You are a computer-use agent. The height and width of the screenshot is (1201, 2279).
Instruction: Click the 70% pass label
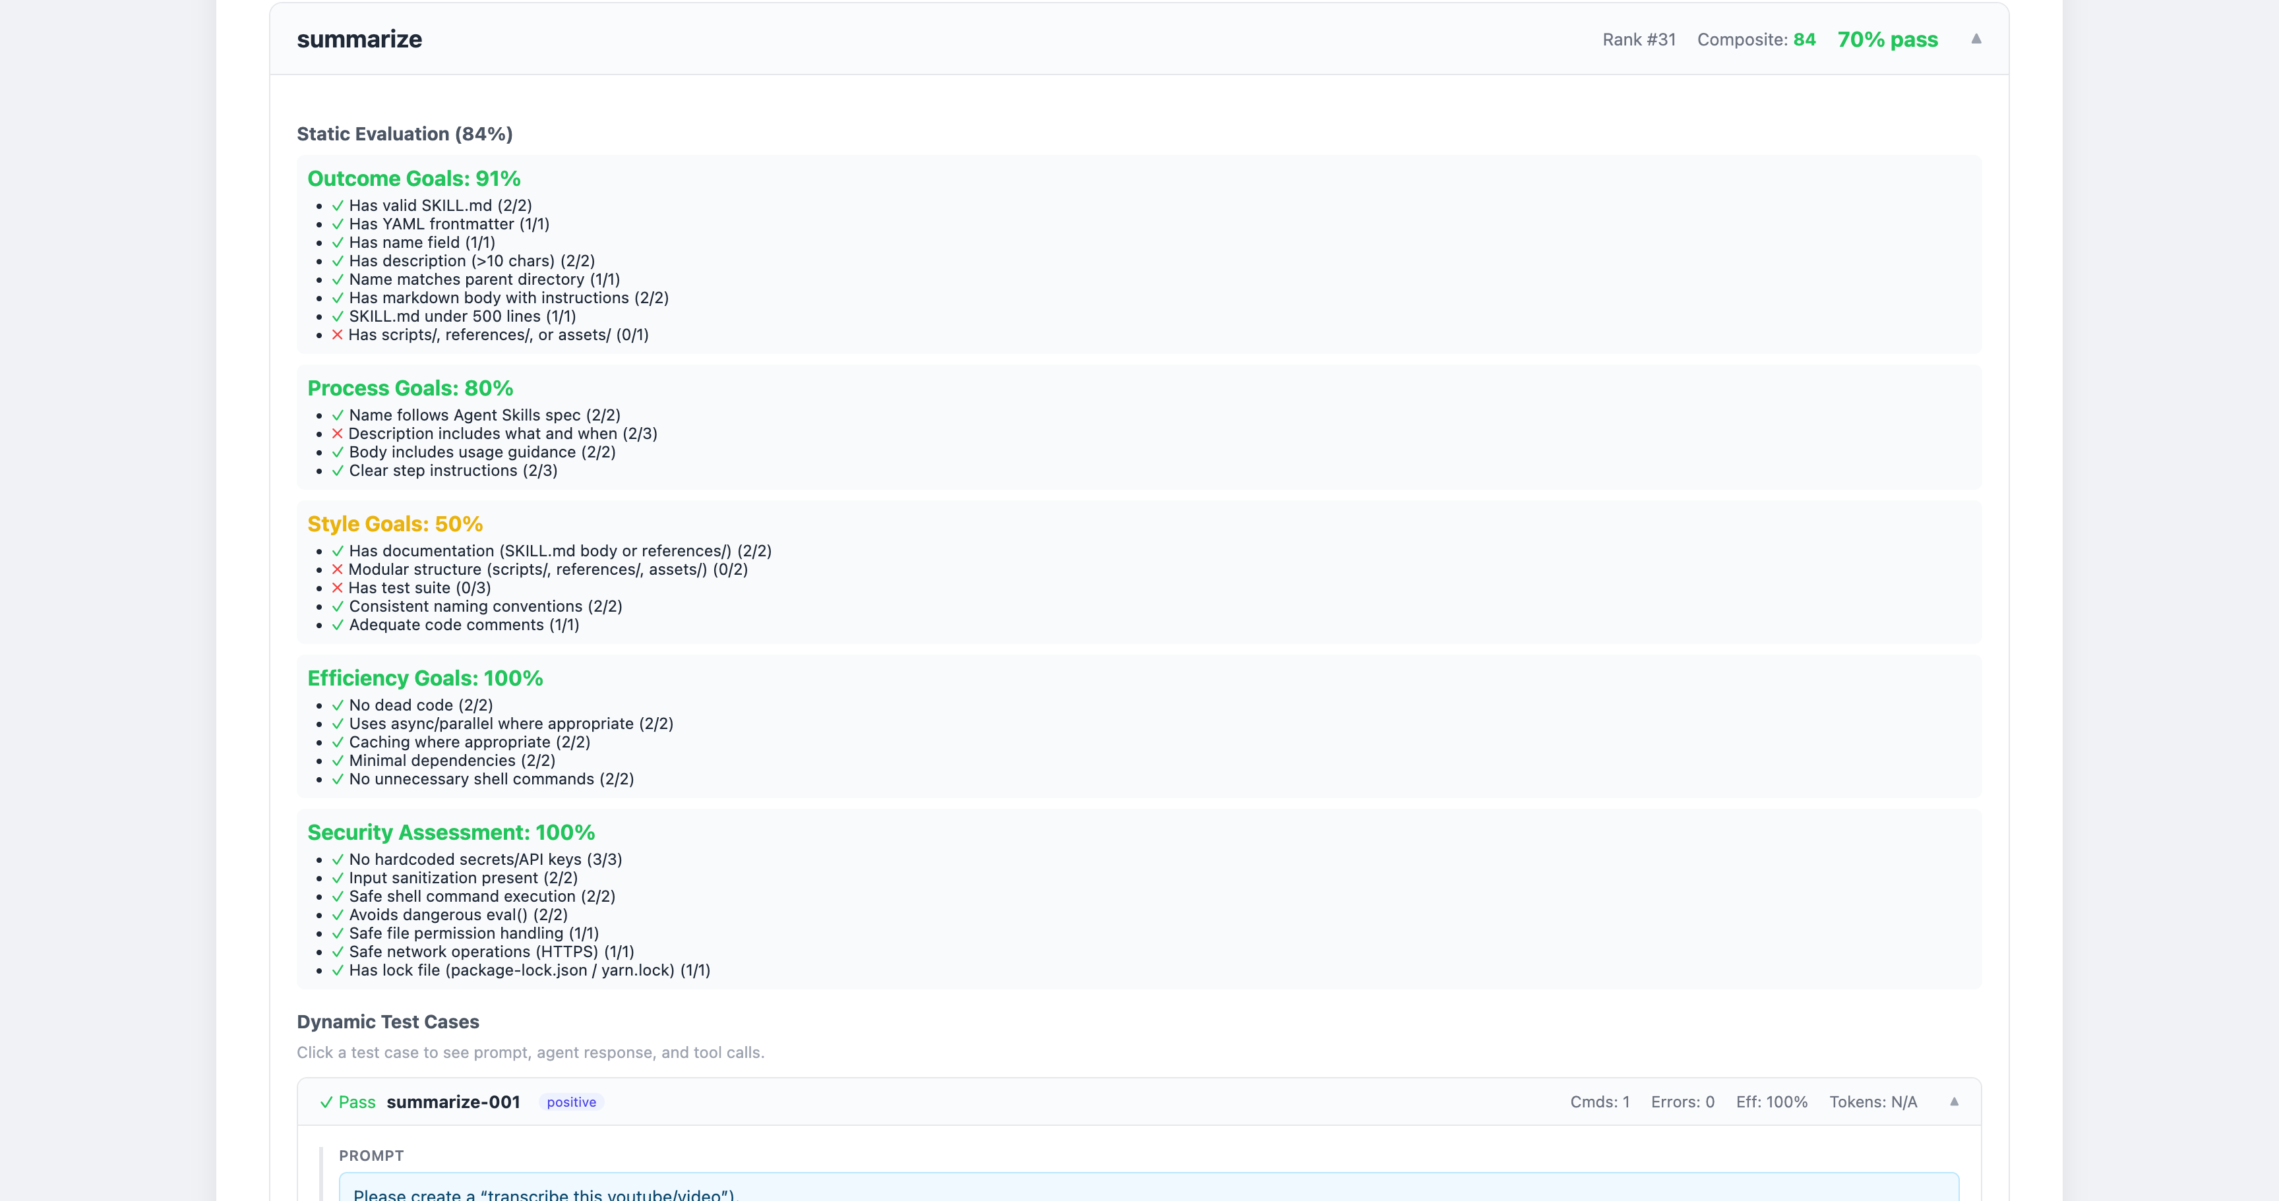tap(1887, 40)
